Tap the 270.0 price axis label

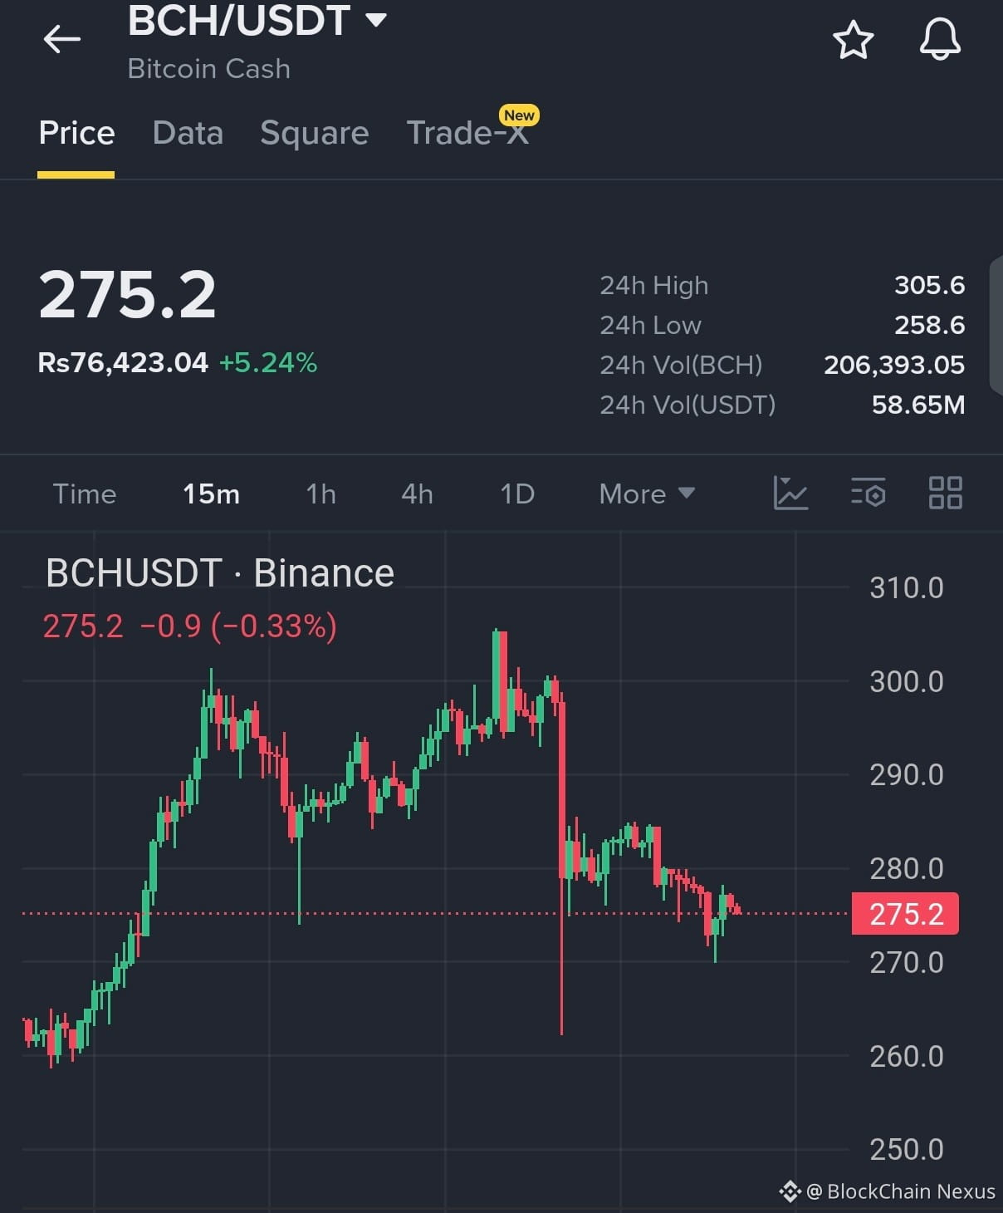point(906,963)
